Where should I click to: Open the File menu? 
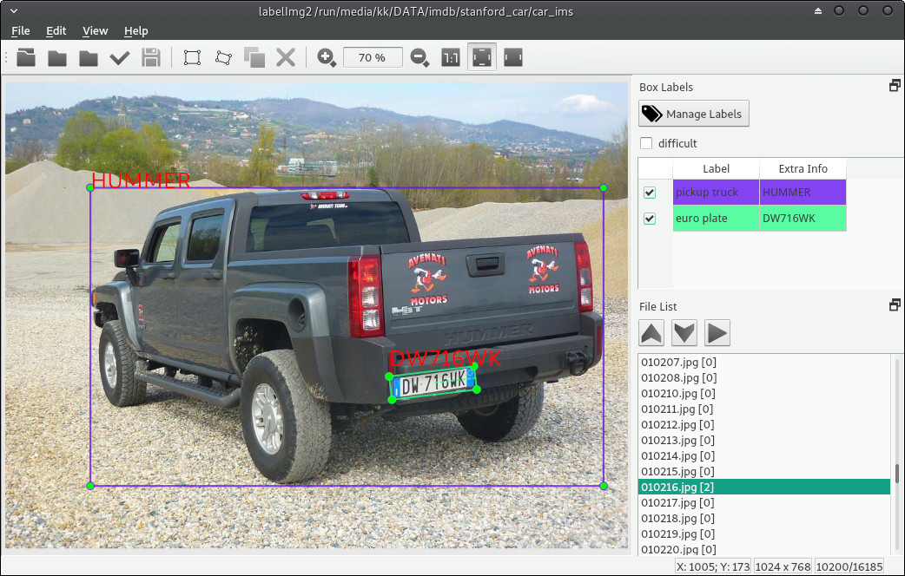(21, 30)
